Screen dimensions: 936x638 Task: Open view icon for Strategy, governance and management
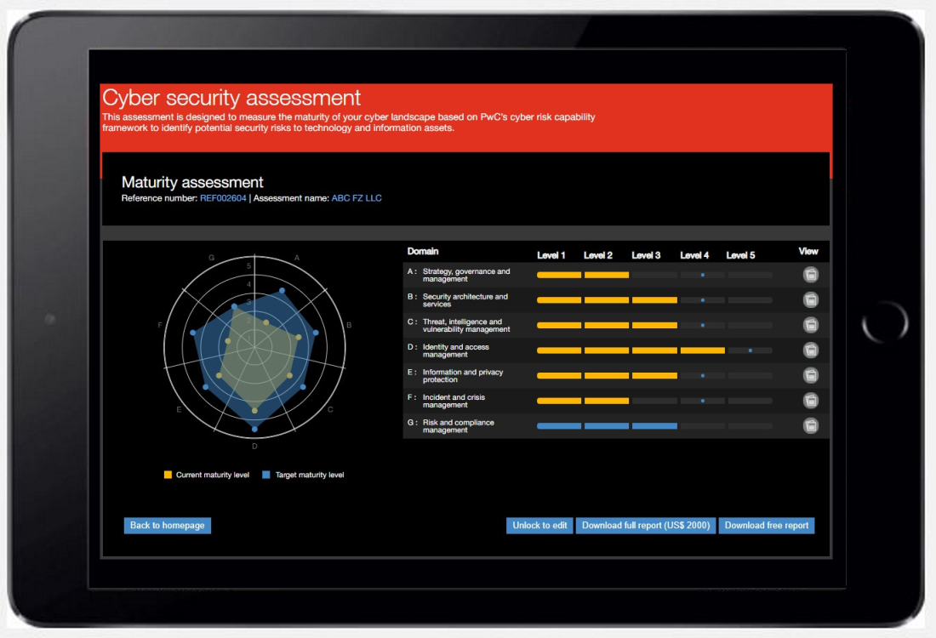click(x=811, y=274)
